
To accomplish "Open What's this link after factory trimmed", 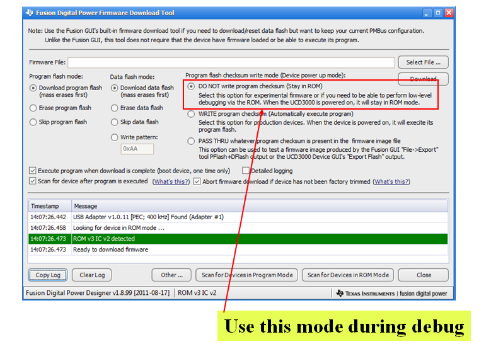I will pos(391,181).
